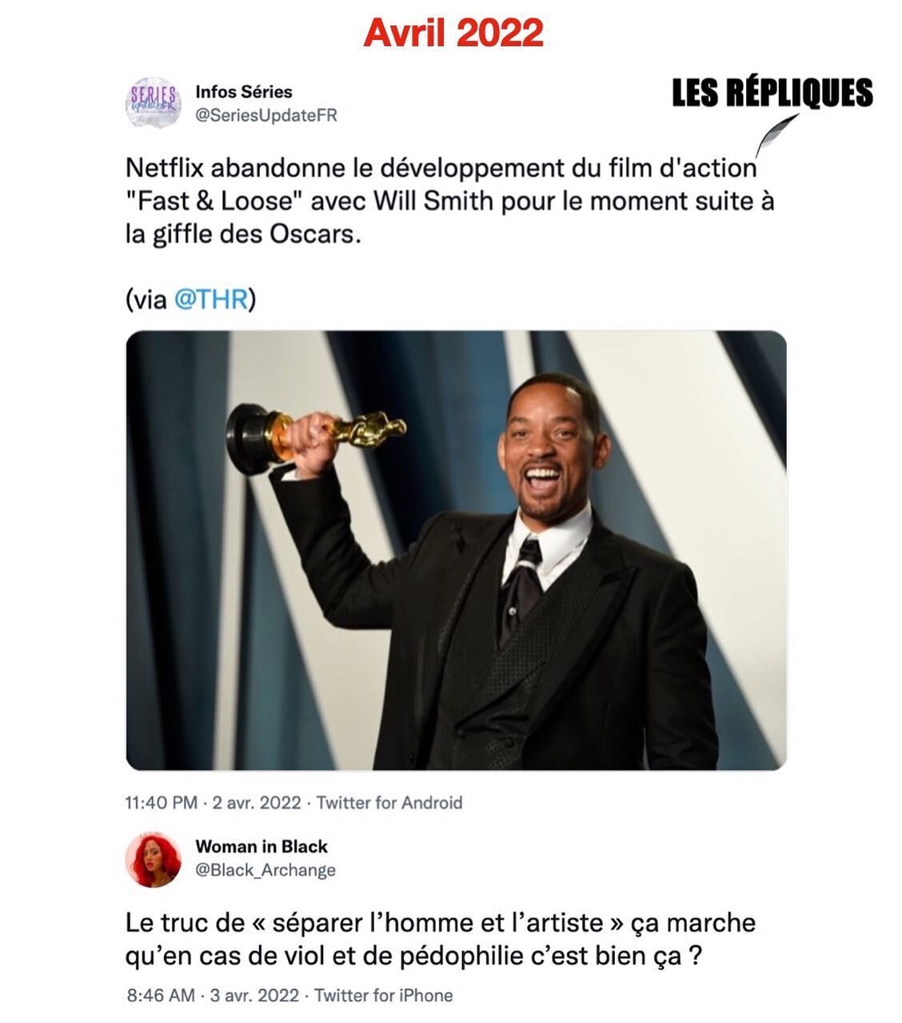902x1023 pixels.
Task: Click the red Avril 2022 heading
Action: [453, 33]
